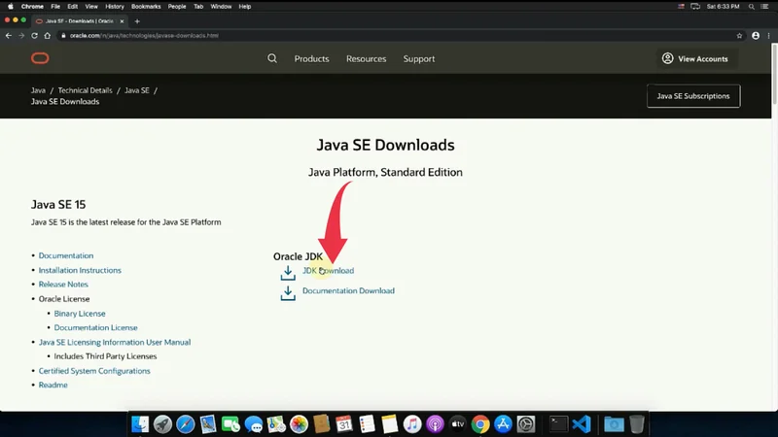
Task: Bookmark this page using the star icon
Action: click(740, 35)
